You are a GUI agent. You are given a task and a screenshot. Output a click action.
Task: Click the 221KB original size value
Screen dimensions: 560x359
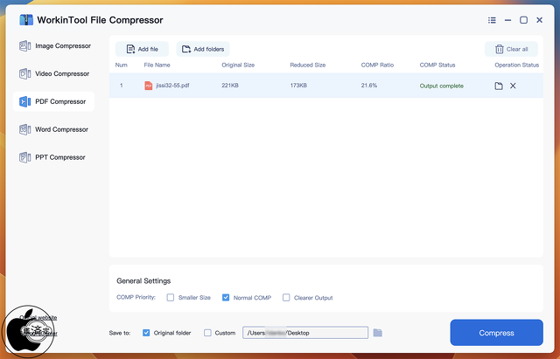[x=230, y=86]
